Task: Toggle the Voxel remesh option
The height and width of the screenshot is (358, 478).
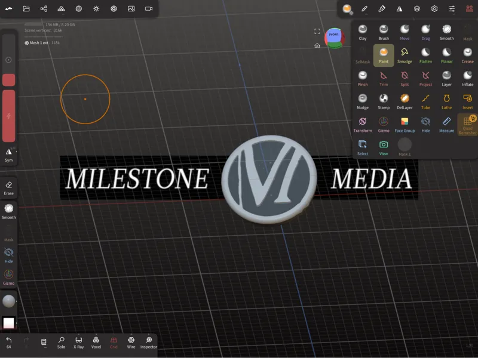Action: point(96,342)
